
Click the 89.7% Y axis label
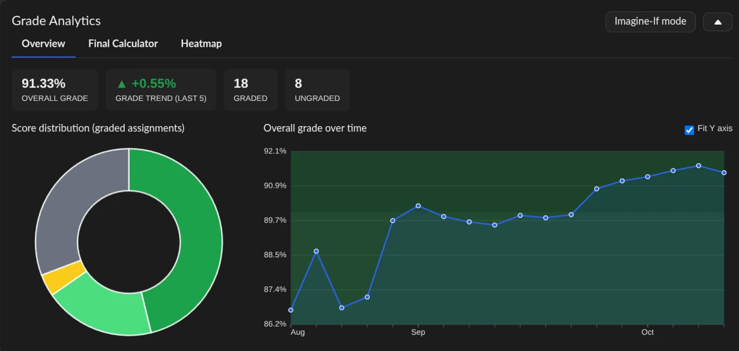[x=275, y=220]
